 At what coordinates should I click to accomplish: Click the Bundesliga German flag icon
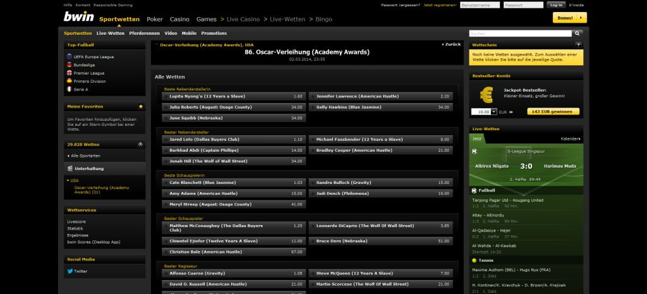tap(70, 65)
